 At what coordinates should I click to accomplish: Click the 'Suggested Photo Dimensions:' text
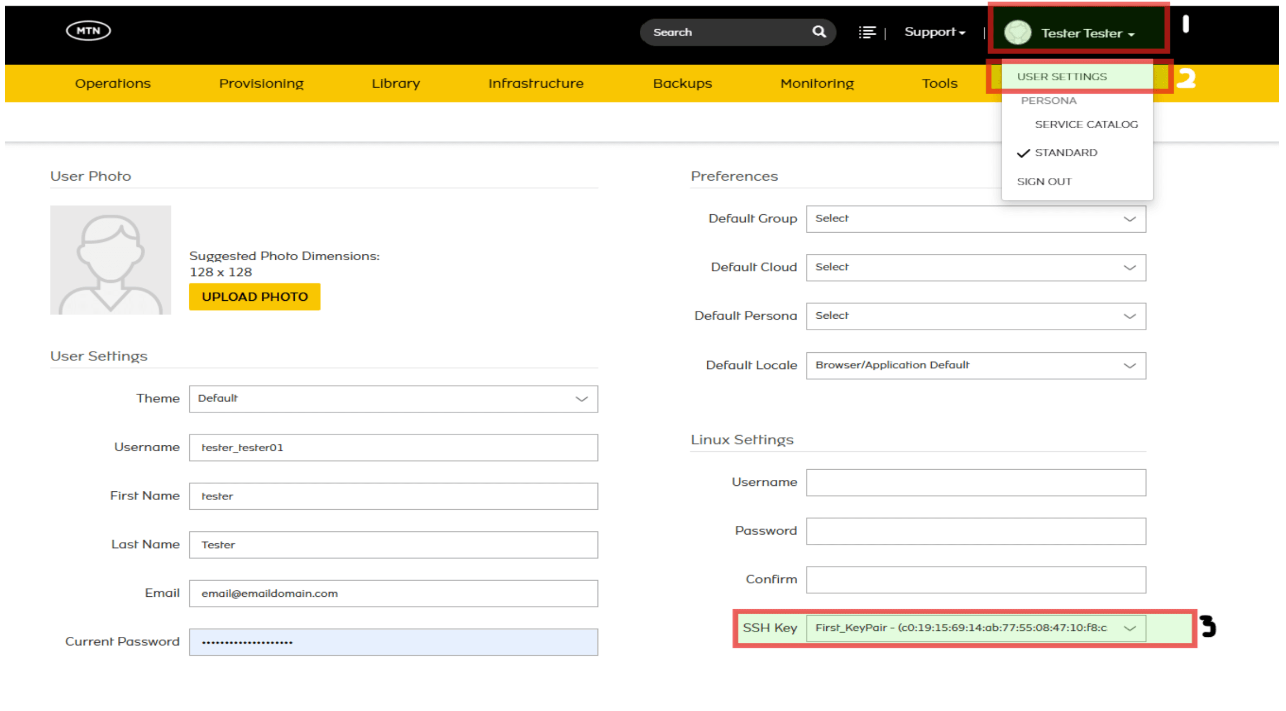click(284, 256)
